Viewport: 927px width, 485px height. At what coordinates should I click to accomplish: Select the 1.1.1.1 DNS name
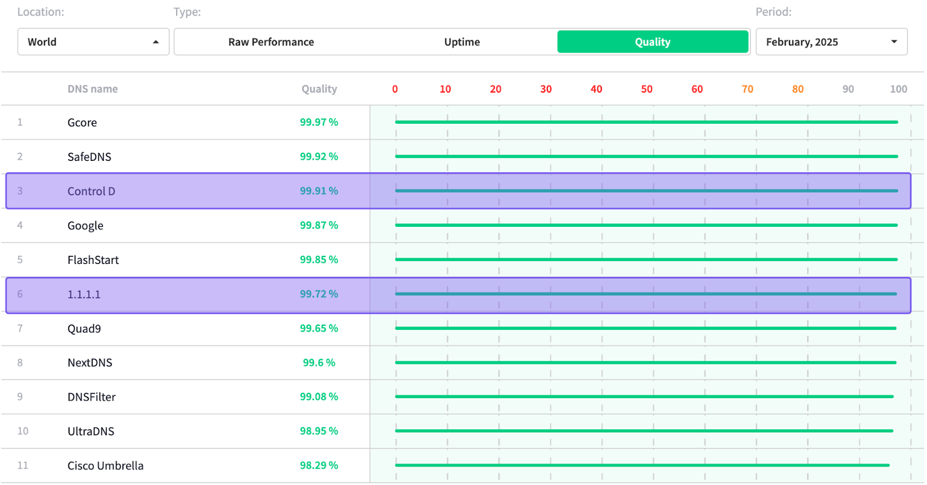click(84, 294)
